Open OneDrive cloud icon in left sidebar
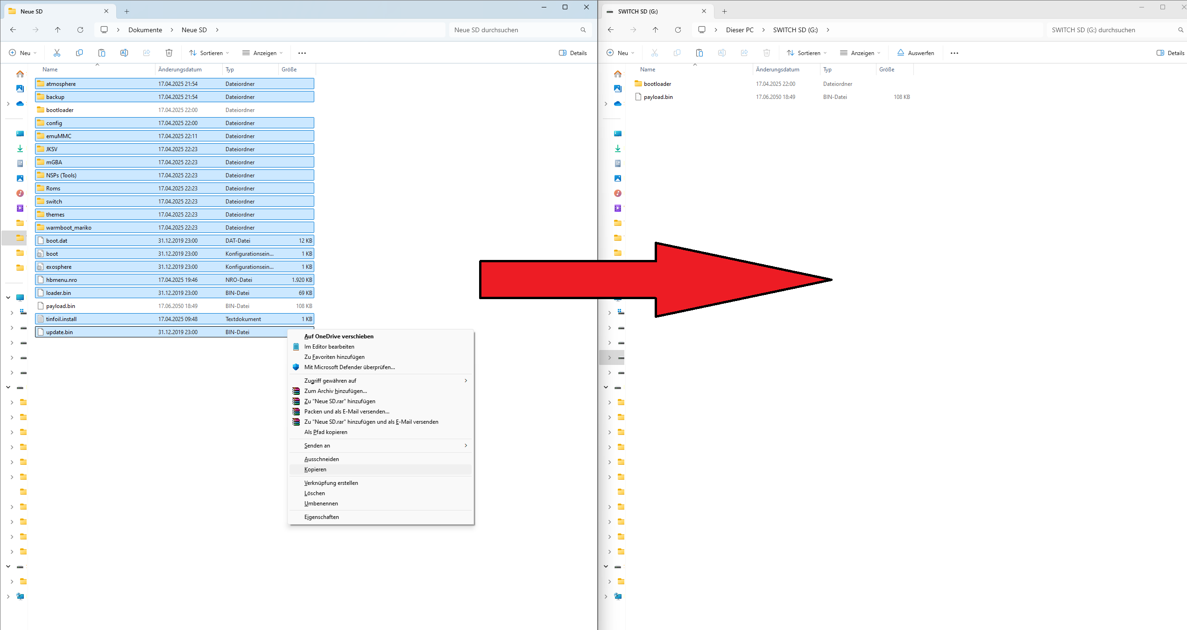 [x=20, y=104]
